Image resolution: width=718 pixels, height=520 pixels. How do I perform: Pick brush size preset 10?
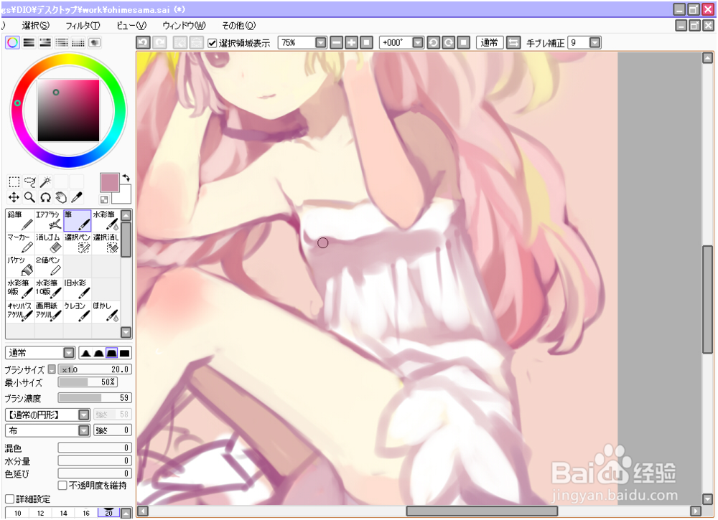pos(17,513)
